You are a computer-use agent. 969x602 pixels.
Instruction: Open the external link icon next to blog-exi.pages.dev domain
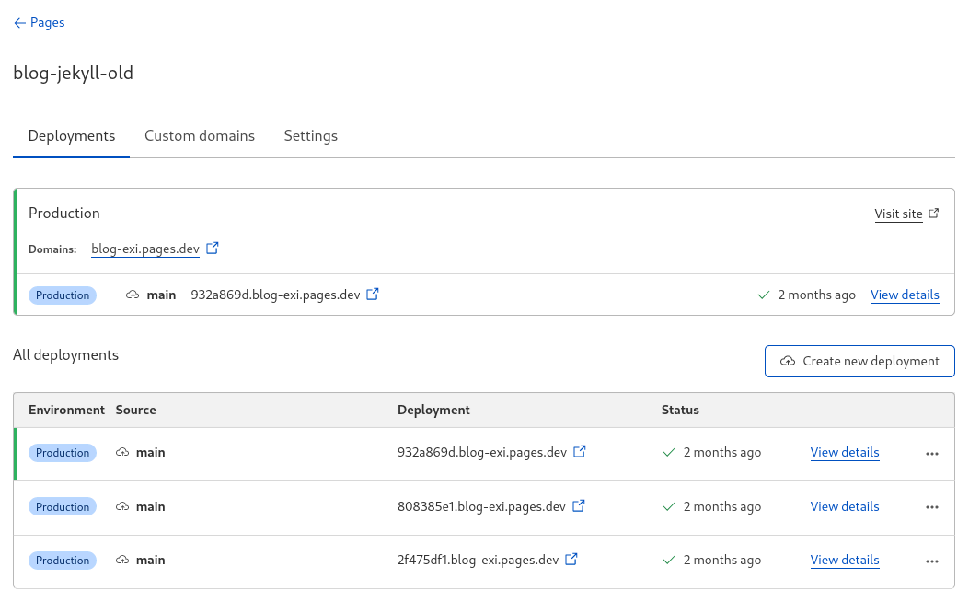click(x=213, y=247)
